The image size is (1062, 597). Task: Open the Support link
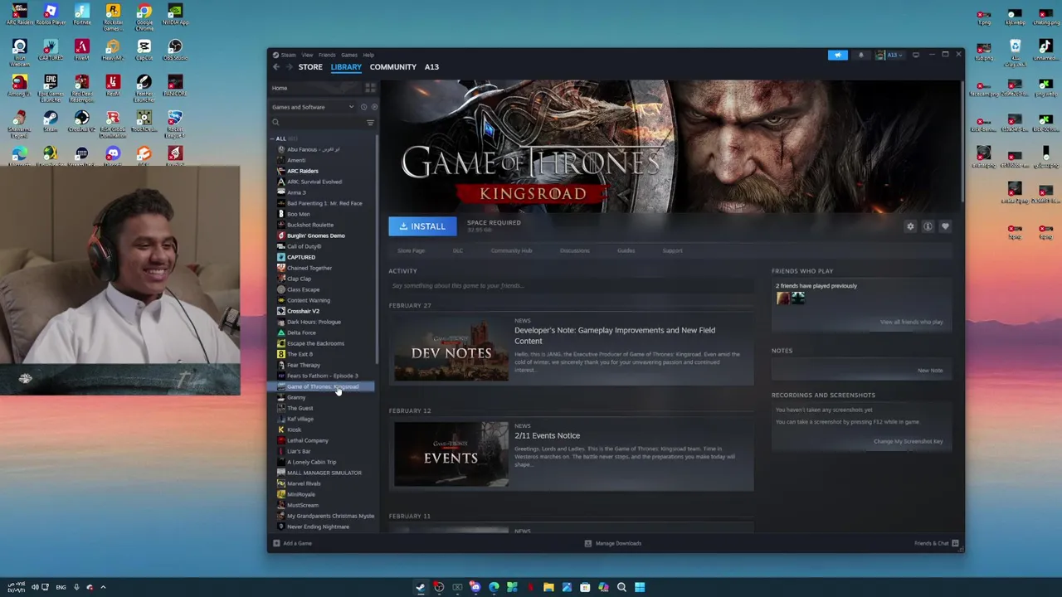[x=672, y=250]
